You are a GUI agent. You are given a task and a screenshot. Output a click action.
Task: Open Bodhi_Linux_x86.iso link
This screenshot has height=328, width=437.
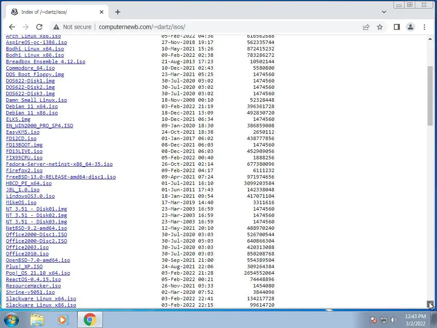(x=35, y=55)
